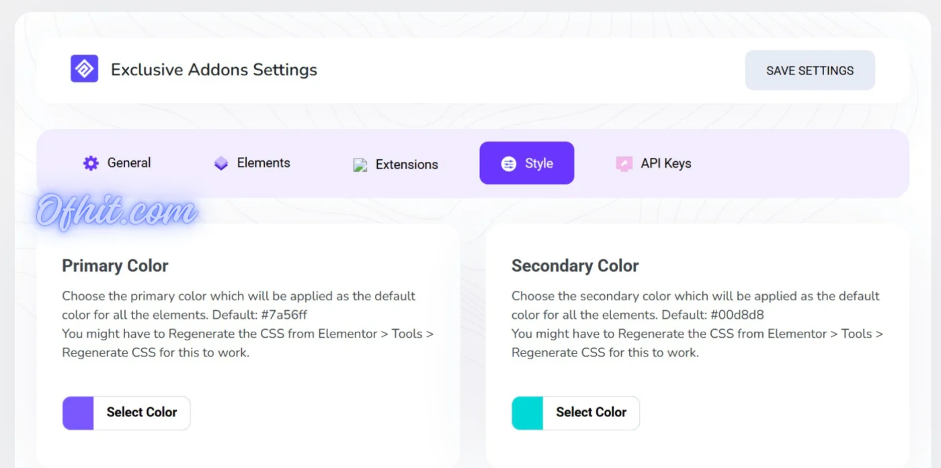The height and width of the screenshot is (468, 941).
Task: Click the pink icon beside API Keys
Action: (x=624, y=164)
